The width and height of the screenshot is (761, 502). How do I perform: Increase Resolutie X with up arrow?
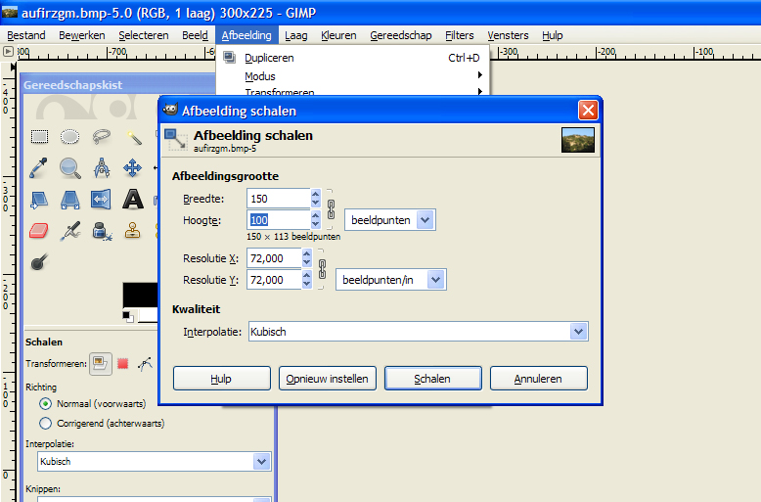tap(307, 253)
